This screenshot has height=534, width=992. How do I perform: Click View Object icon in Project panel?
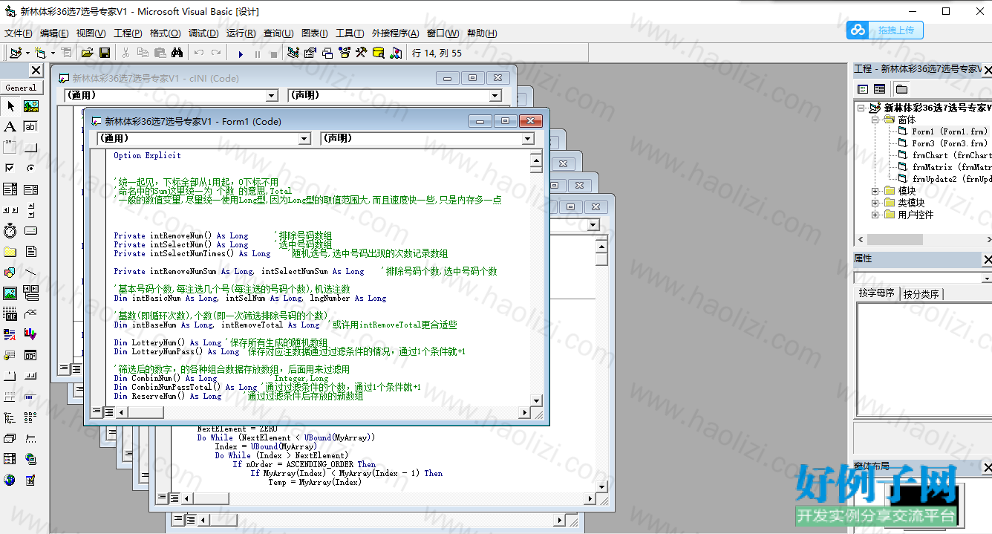coord(879,89)
